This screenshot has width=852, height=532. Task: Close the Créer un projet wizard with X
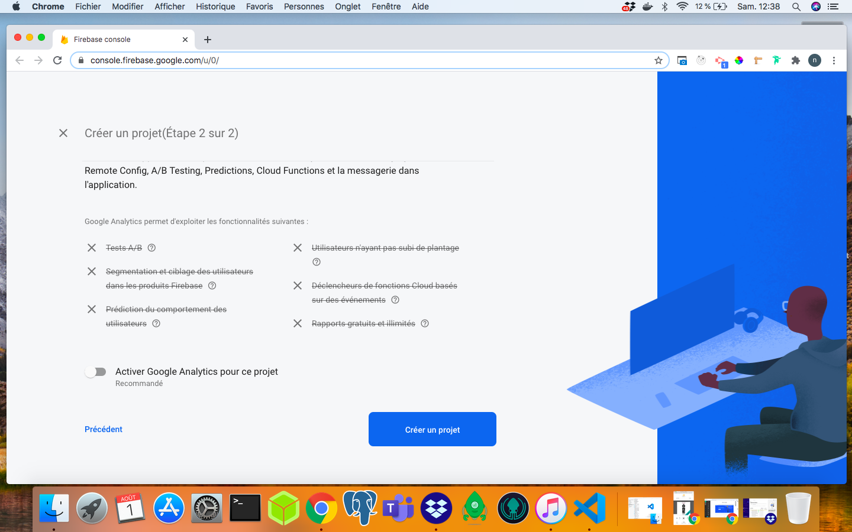pos(63,133)
